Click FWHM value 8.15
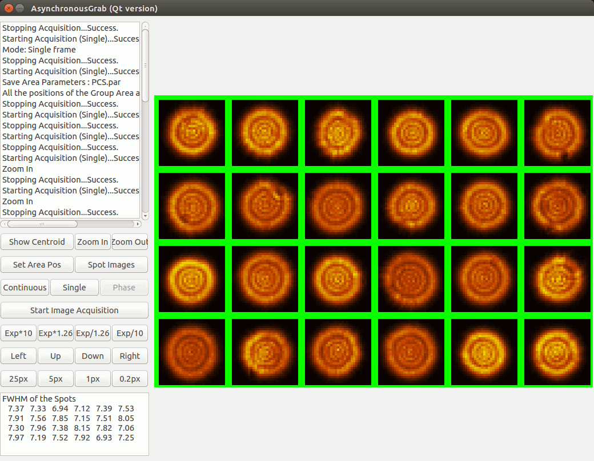Screen dimensions: 594x461 82,428
